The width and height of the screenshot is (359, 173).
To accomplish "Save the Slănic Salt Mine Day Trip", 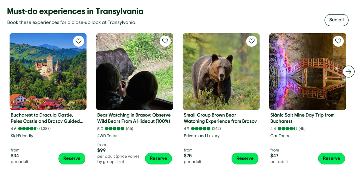I will 338,41.
